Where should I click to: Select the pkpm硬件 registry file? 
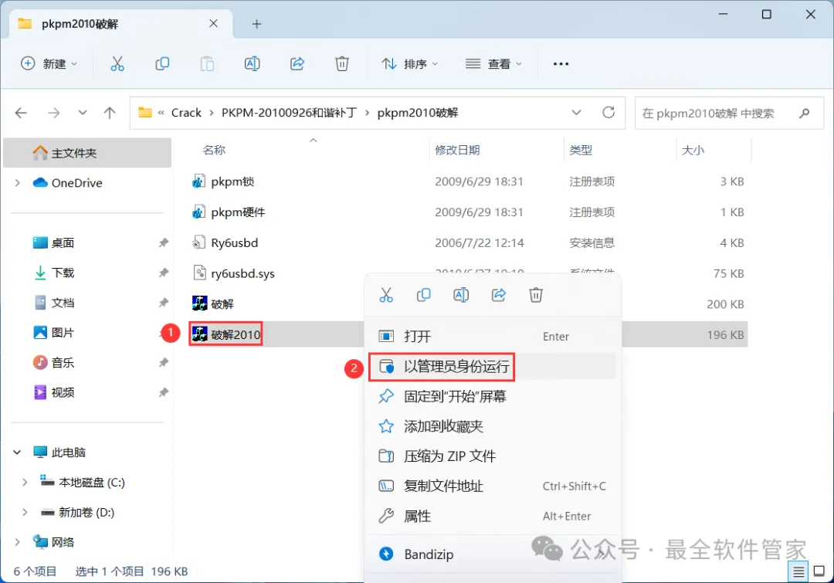[238, 212]
